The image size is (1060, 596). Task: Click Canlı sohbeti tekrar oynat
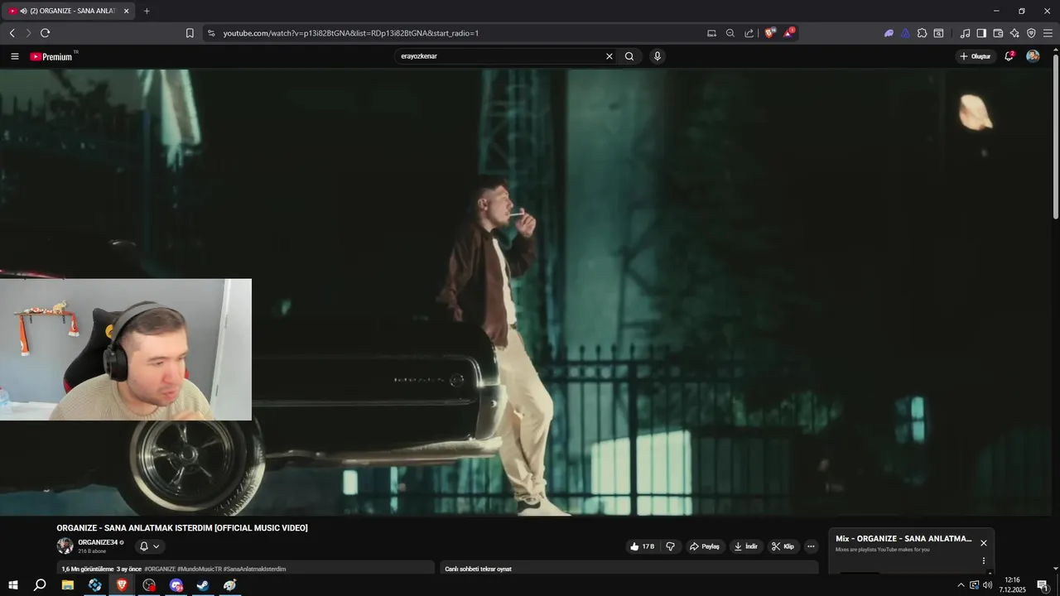pos(478,569)
